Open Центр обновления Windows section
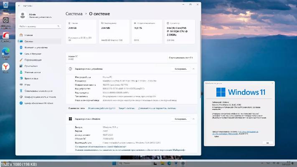The image size is (297, 167). point(39,103)
